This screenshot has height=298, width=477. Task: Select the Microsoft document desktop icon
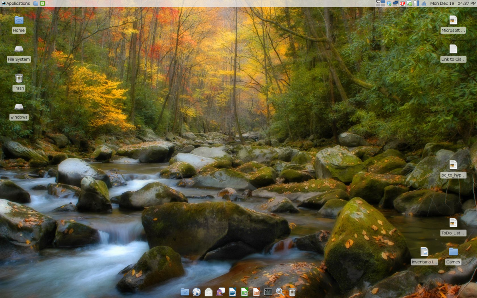coord(453,20)
